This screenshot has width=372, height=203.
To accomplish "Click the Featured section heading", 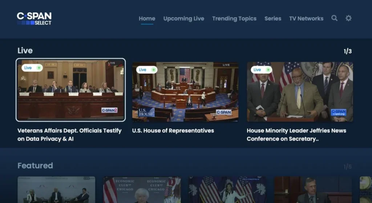I will tap(35, 166).
